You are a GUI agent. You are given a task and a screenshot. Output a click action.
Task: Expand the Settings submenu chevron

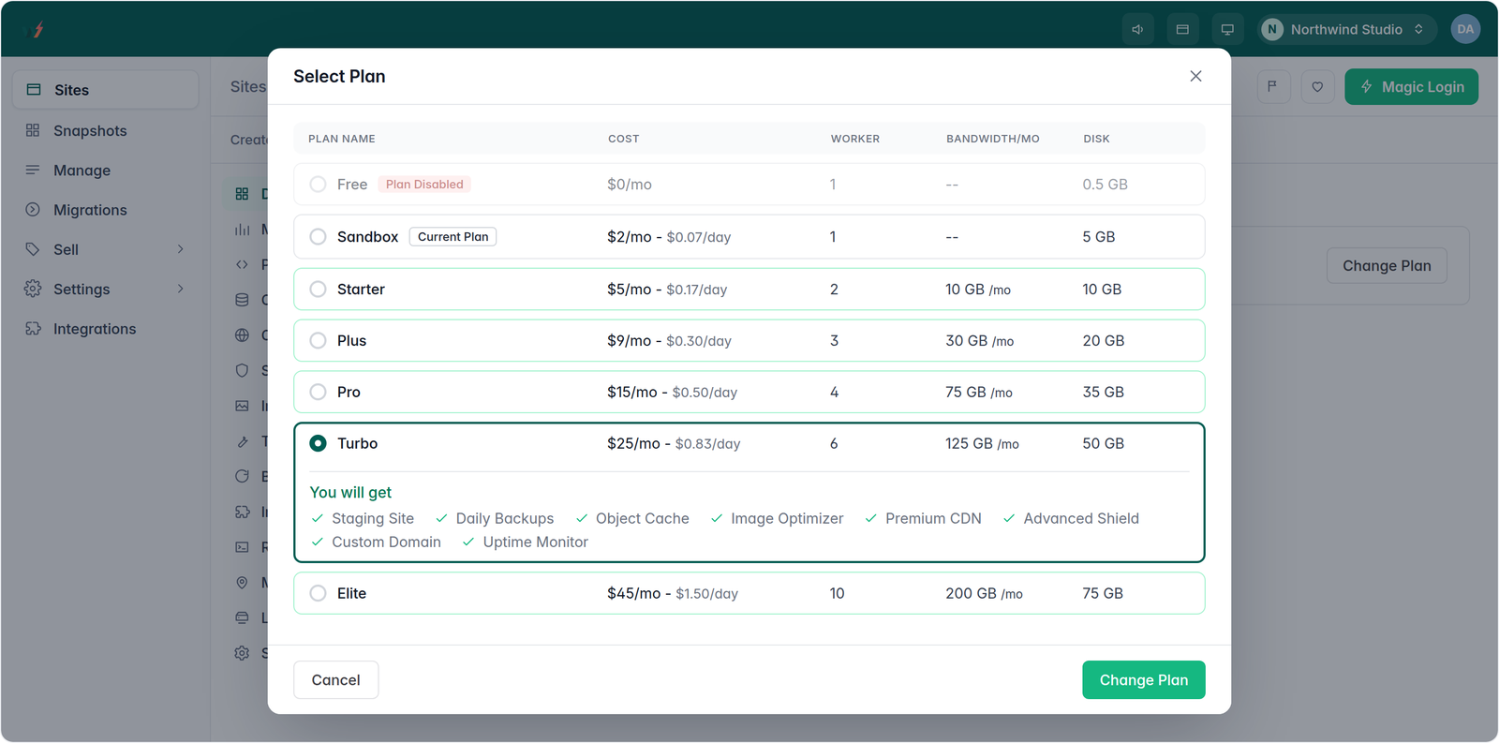(x=181, y=289)
